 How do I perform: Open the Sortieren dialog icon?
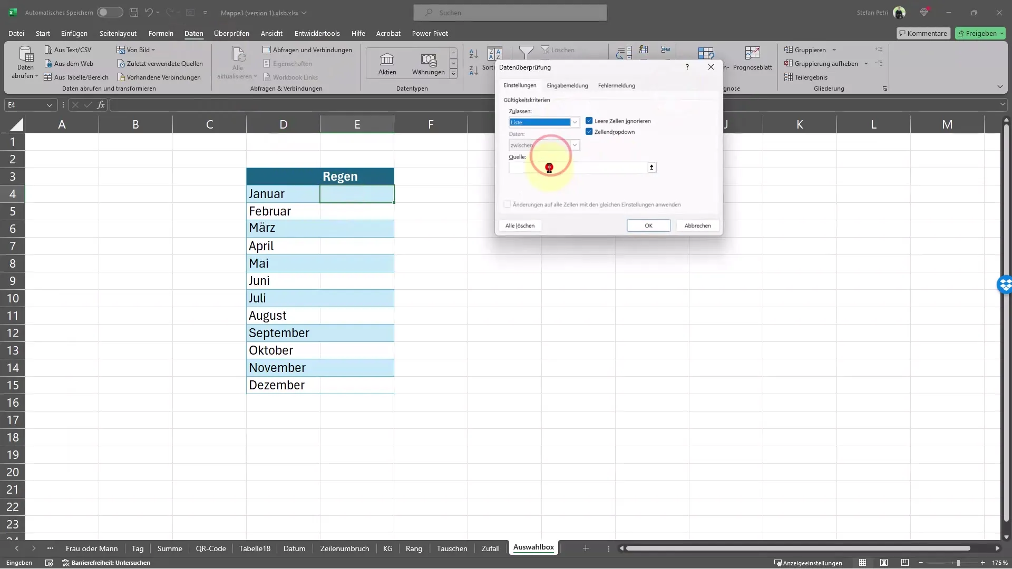[494, 53]
